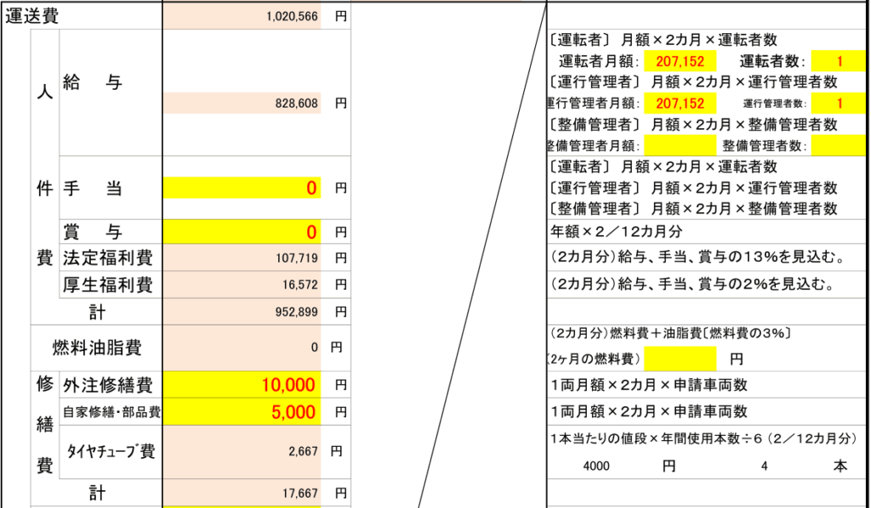Click the 燃料費+油脂費〔燃料費の3%〕 note
The width and height of the screenshot is (871, 508).
click(670, 333)
